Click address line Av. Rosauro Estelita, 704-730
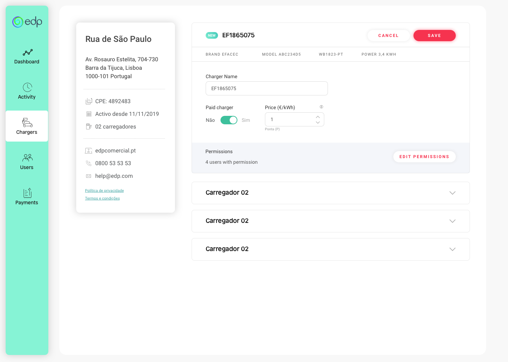Viewport: 508px width, 362px height. [x=122, y=60]
